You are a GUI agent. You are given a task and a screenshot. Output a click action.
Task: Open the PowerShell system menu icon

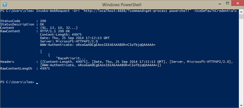[x=5, y=5]
